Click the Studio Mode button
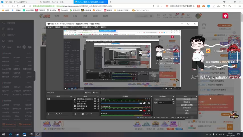Image resolution: width=243 pixels, height=137 pixels. coord(187,108)
